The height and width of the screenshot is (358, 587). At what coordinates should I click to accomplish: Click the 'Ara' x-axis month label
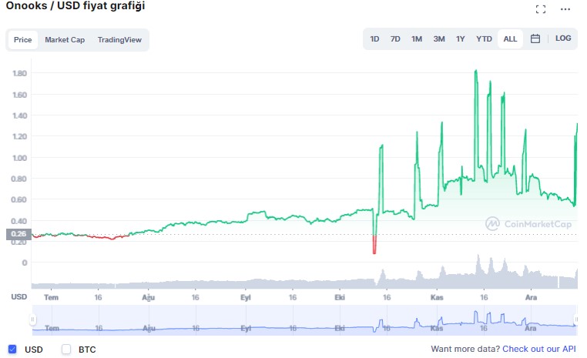[x=531, y=297]
